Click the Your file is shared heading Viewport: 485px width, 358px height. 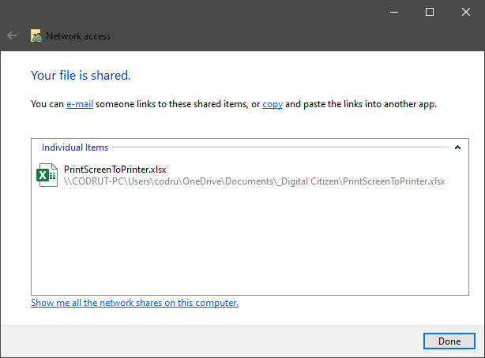click(81, 76)
